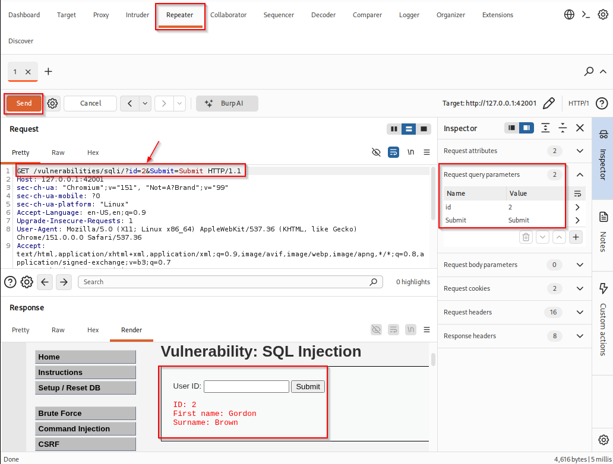
Task: Set Inspector to the left-docked layout
Action: click(511, 128)
